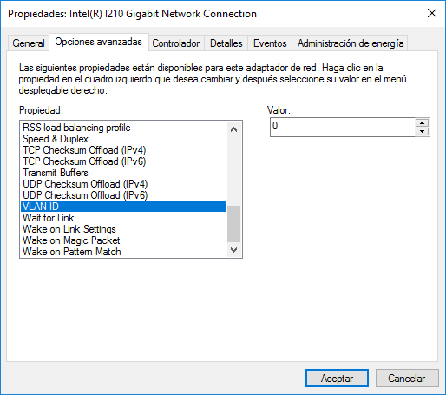Switch to the General tab
The image size is (446, 395).
(x=29, y=43)
